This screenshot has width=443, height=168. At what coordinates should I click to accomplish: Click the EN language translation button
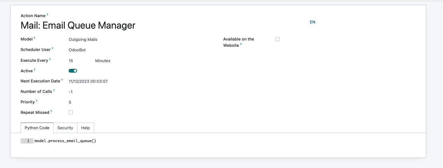pyautogui.click(x=312, y=22)
